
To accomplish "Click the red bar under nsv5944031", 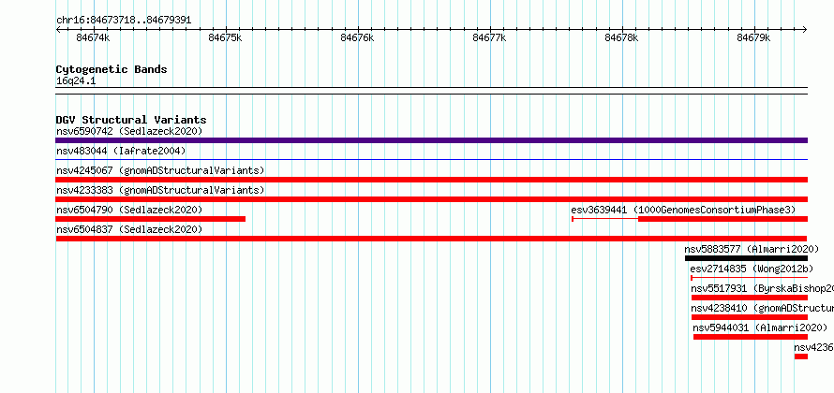I will 751,337.
